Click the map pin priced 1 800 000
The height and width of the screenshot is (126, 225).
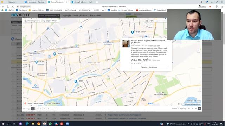click(x=54, y=54)
